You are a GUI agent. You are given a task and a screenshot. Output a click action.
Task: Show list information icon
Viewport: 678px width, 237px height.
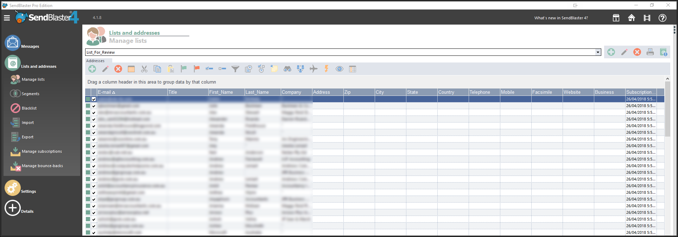tap(663, 52)
